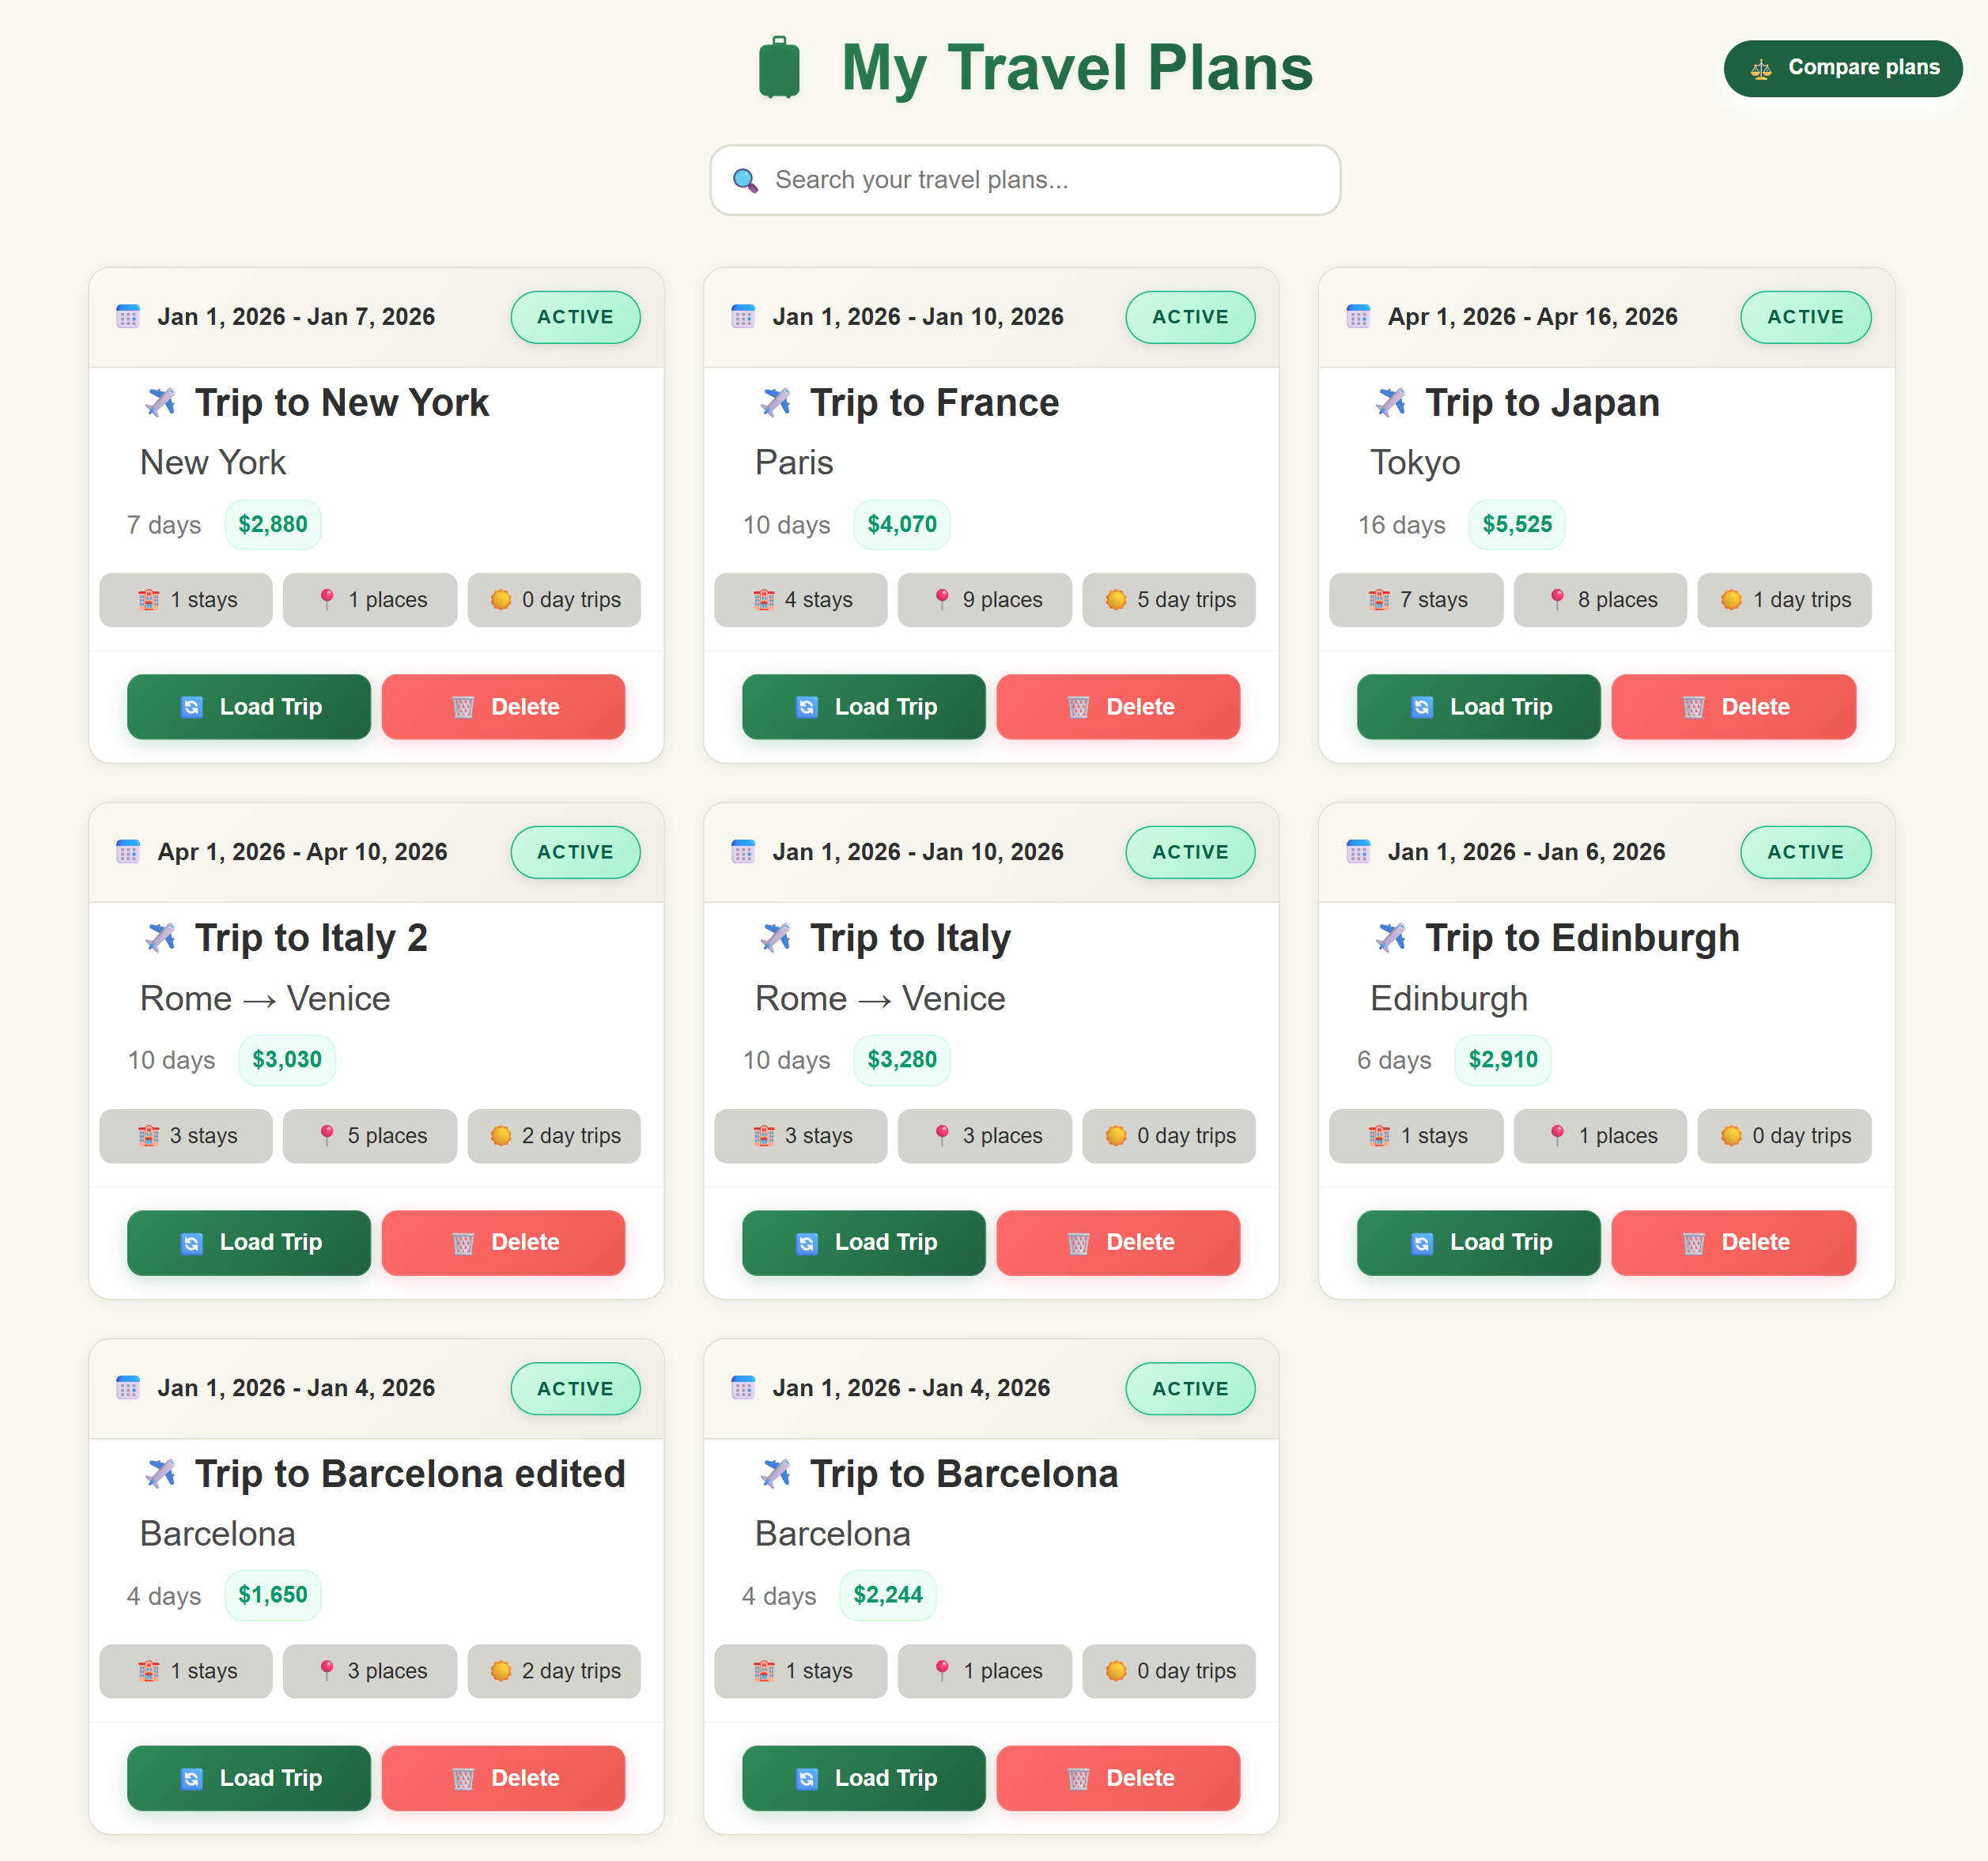Screen dimensions: 1988x1861
Task: Click the 5 day trips chip on Trip to France
Action: coord(1168,599)
